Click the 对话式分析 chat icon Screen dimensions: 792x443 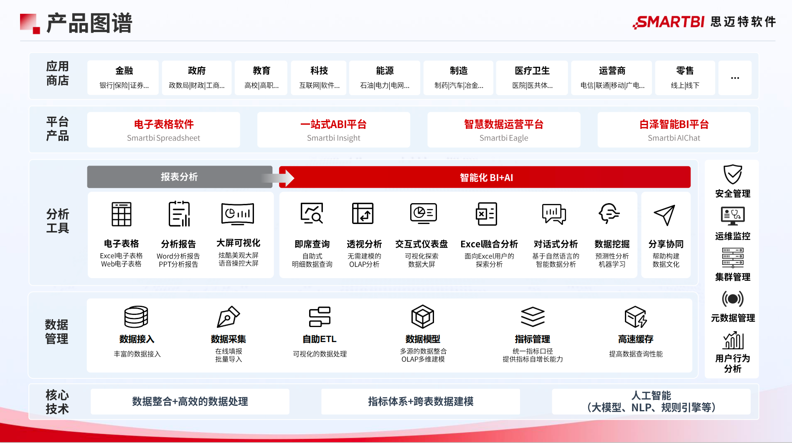tap(554, 214)
